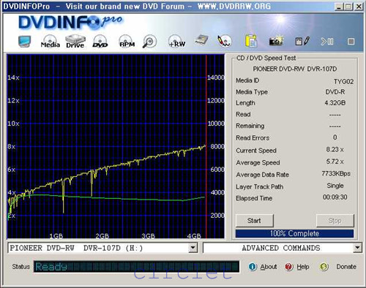Click the disc with pen graph icon
The image size is (366, 288).
tap(224, 41)
